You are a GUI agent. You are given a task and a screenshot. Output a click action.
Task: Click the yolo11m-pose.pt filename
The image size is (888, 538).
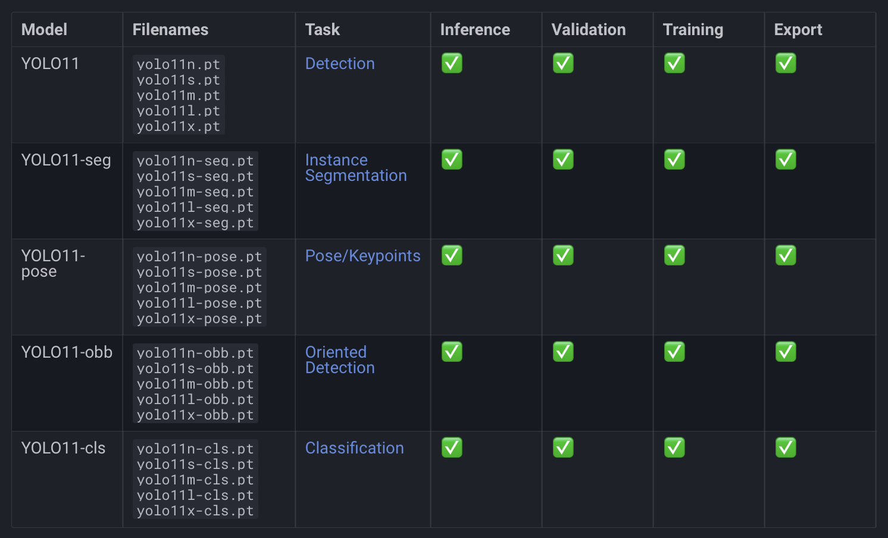199,287
